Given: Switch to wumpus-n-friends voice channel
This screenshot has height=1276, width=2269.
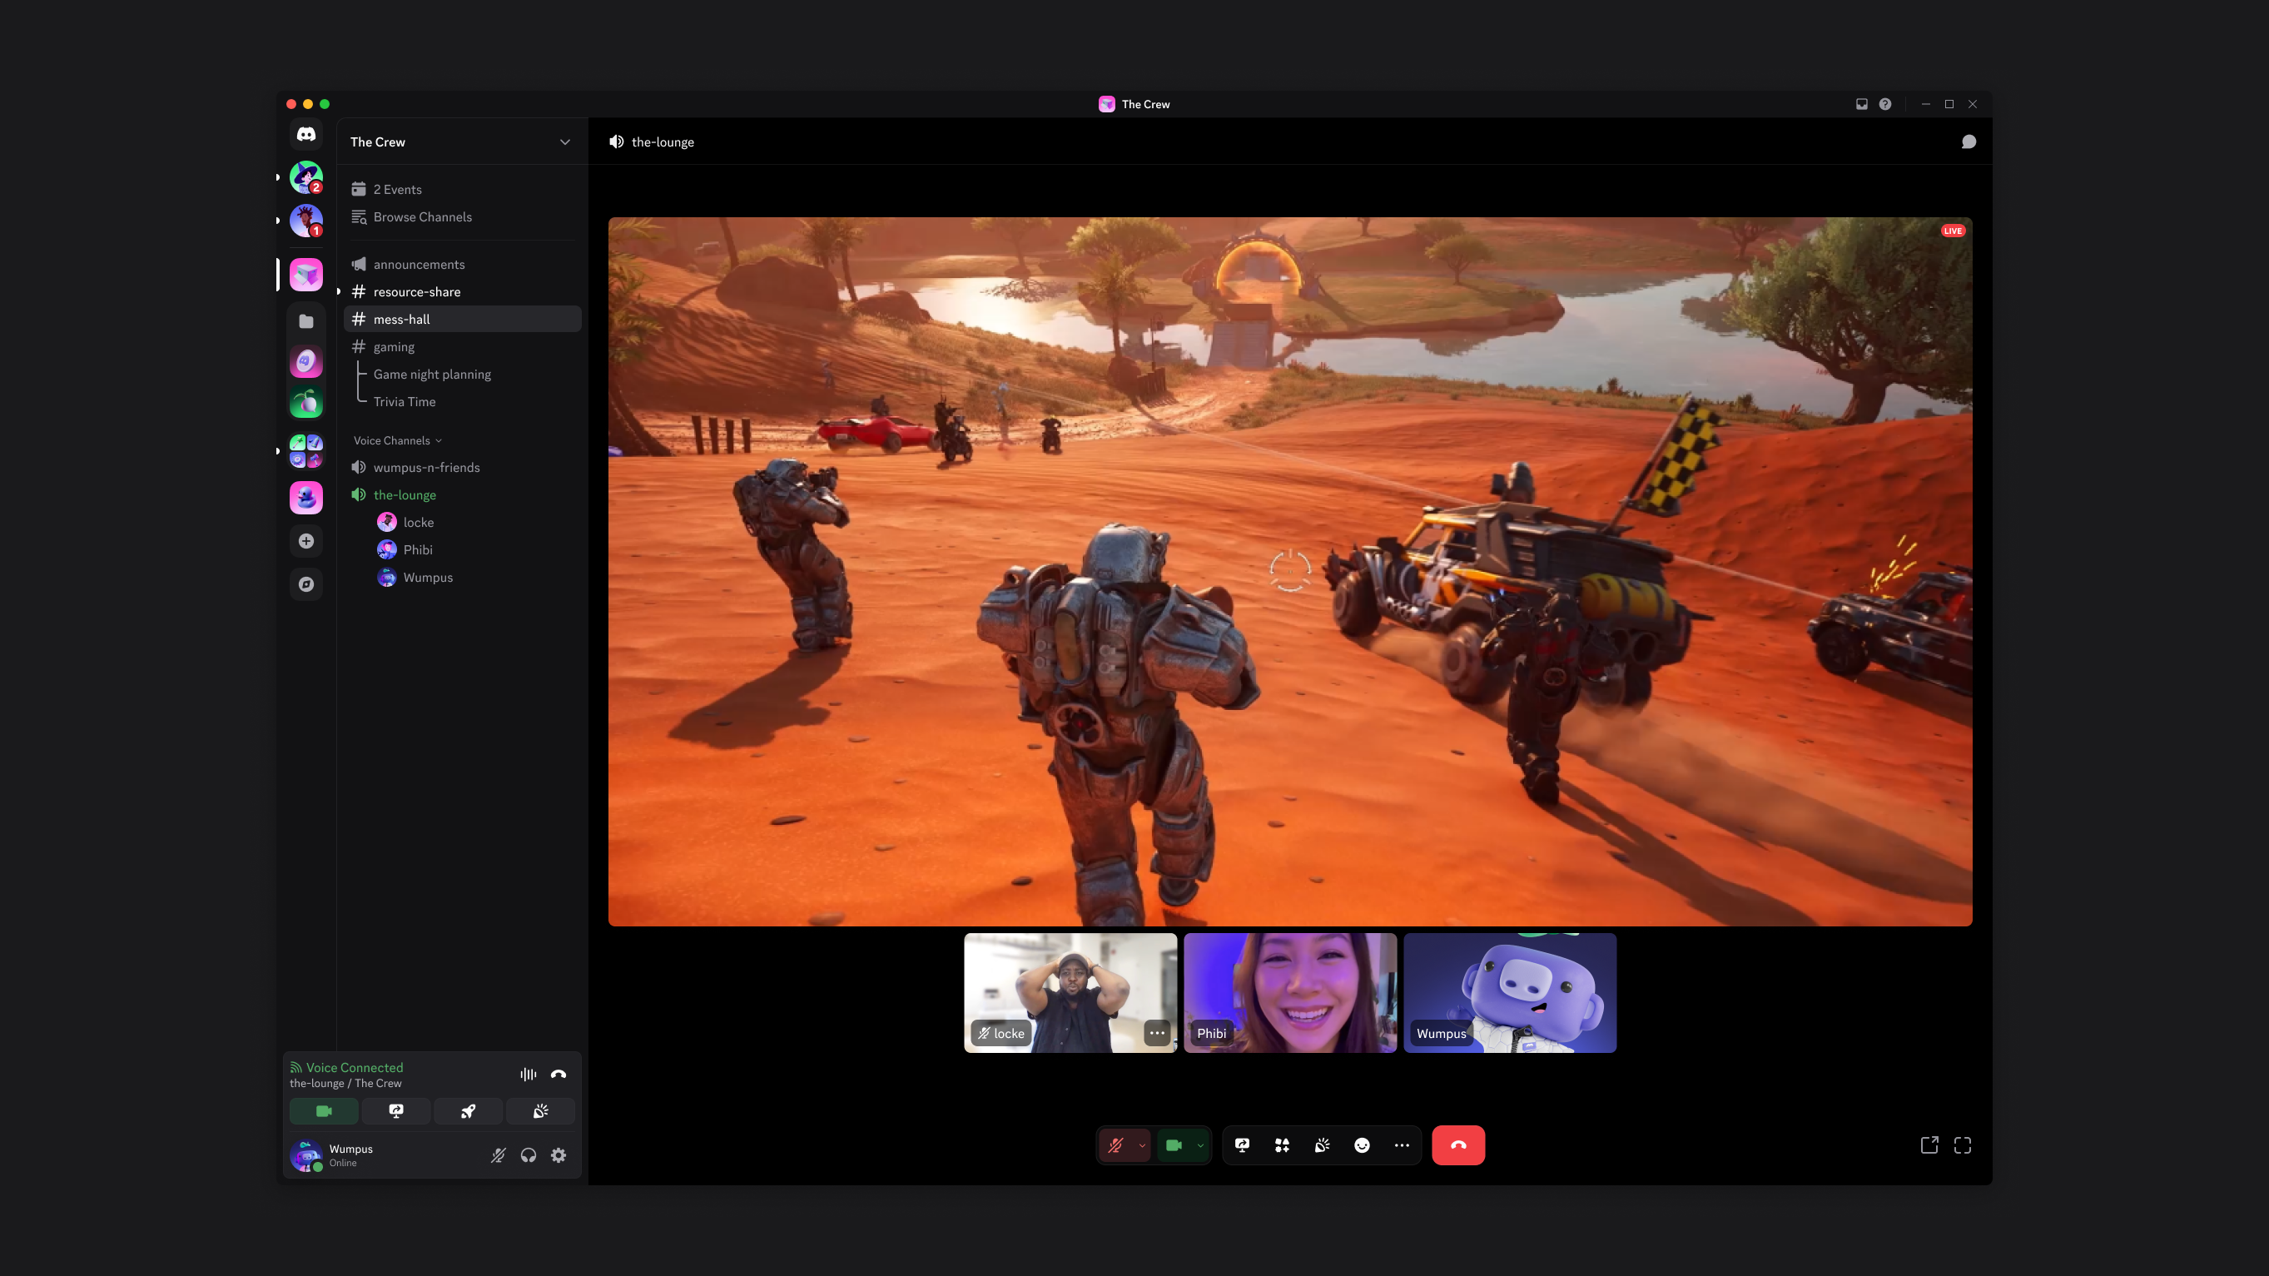Looking at the screenshot, I should pyautogui.click(x=426, y=468).
